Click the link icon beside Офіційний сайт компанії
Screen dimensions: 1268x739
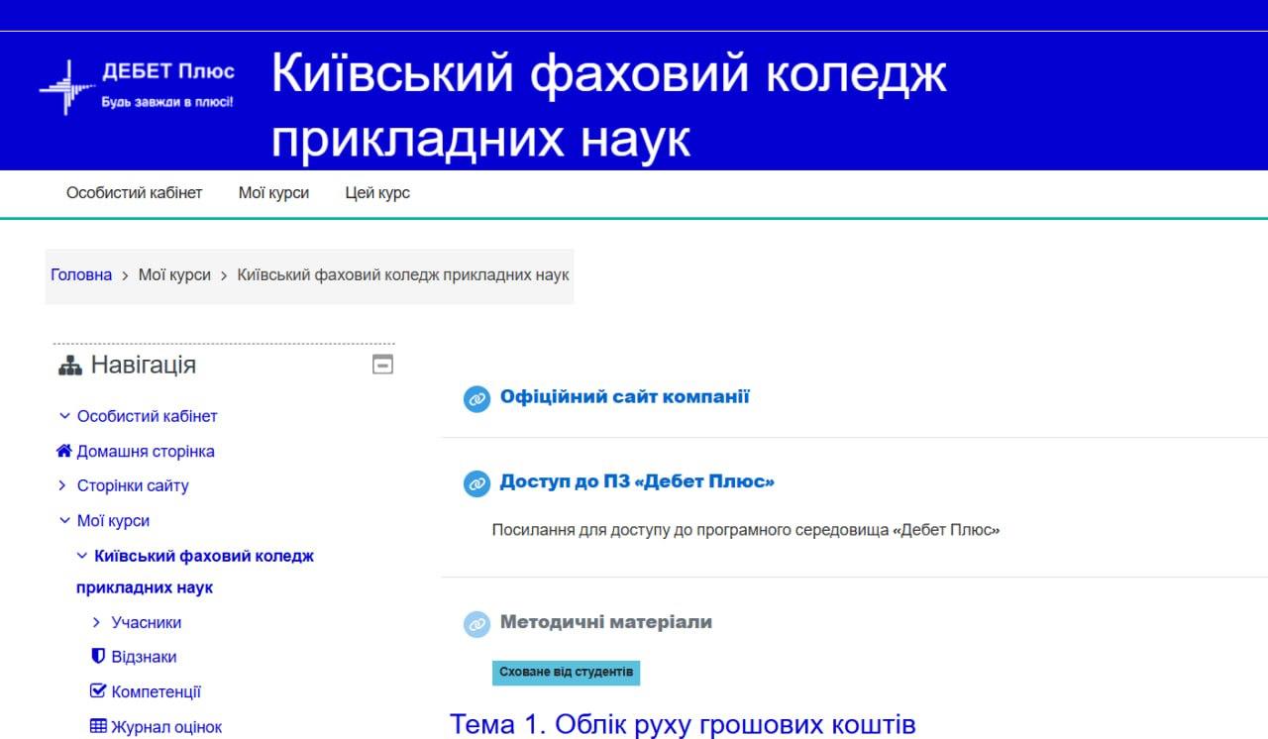(x=477, y=399)
